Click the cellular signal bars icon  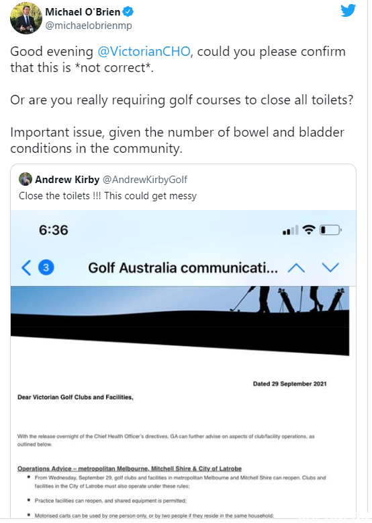pyautogui.click(x=291, y=230)
